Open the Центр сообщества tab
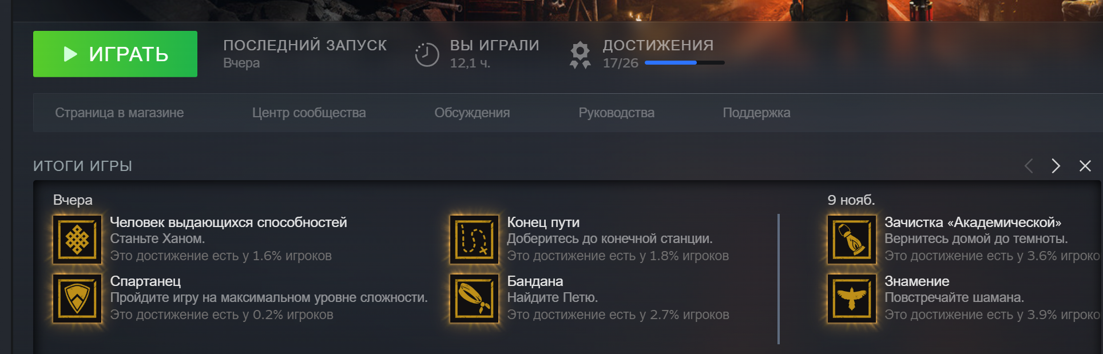The image size is (1103, 354). (309, 113)
